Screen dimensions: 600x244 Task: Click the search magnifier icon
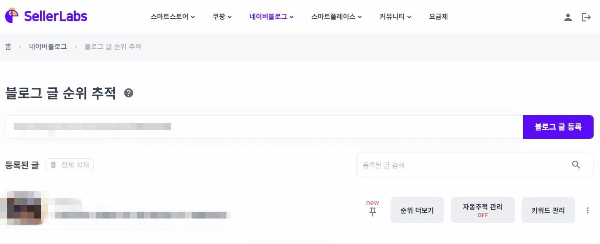pyautogui.click(x=576, y=165)
